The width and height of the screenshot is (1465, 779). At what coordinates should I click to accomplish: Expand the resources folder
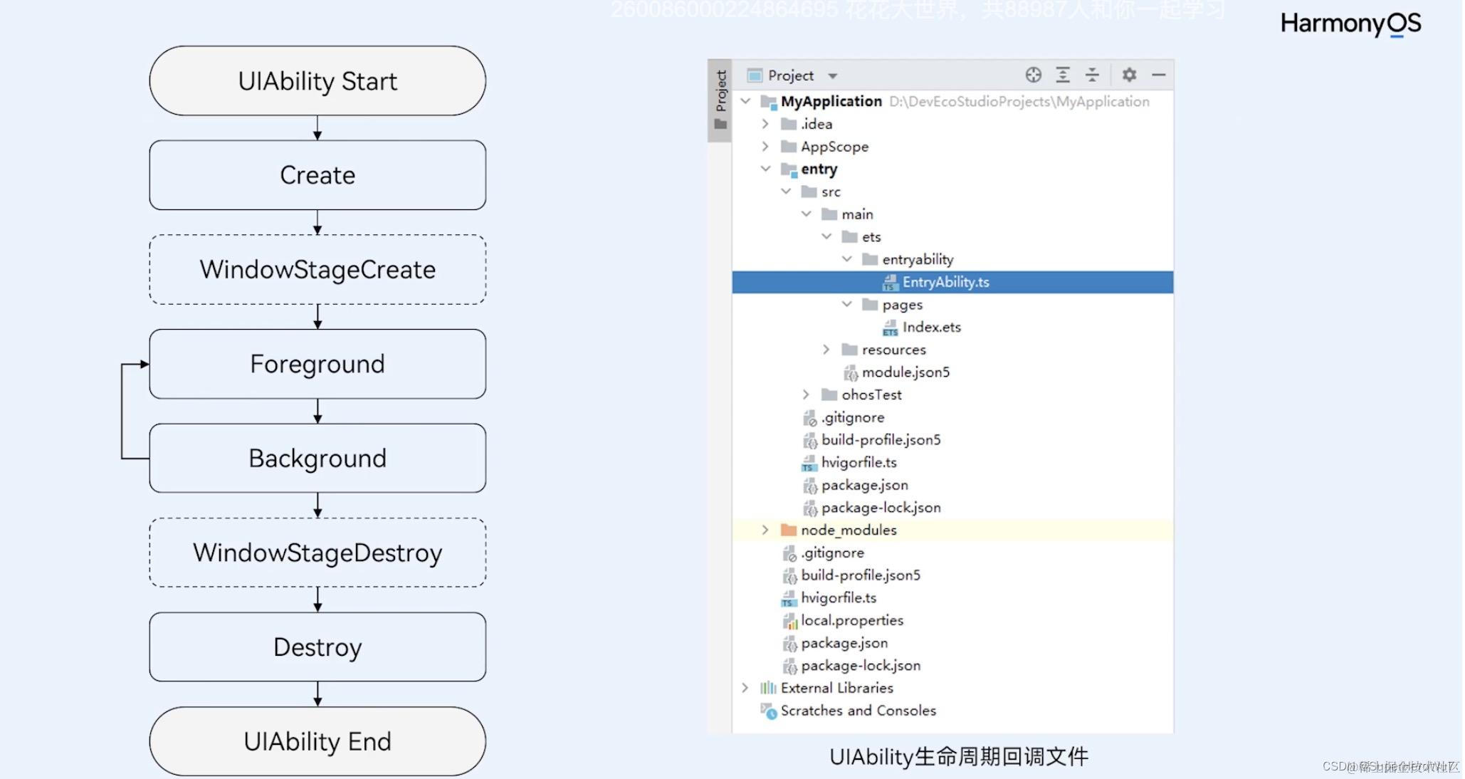tap(826, 350)
